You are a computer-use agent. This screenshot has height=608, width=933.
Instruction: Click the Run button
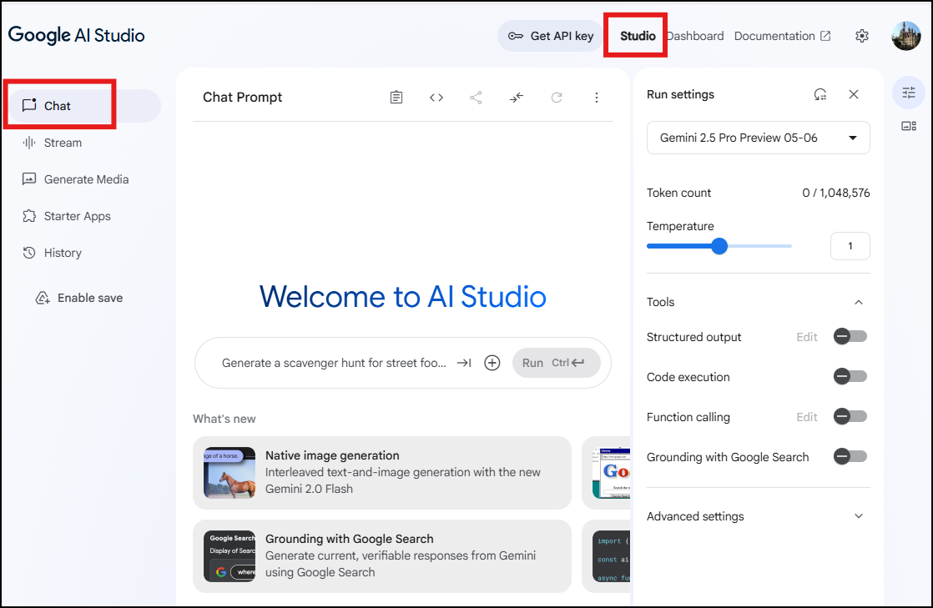556,363
